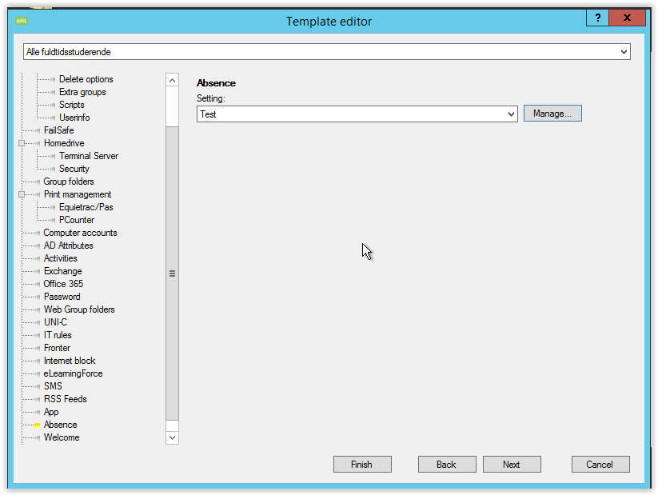Choose the Terminal Server tree item

coord(88,156)
